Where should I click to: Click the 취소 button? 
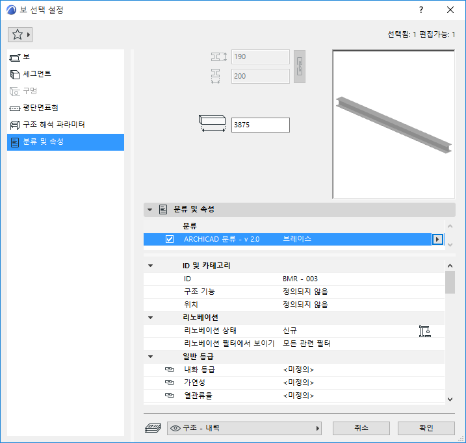click(x=361, y=428)
